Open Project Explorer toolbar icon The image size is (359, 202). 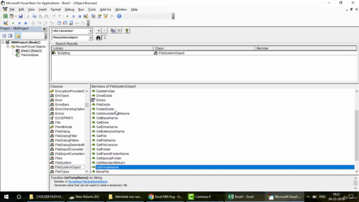tap(93, 16)
